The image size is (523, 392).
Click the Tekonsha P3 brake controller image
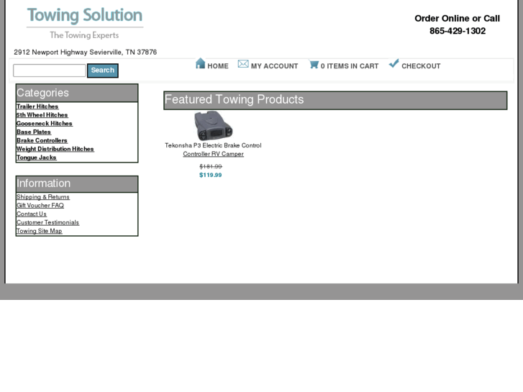[x=213, y=126]
